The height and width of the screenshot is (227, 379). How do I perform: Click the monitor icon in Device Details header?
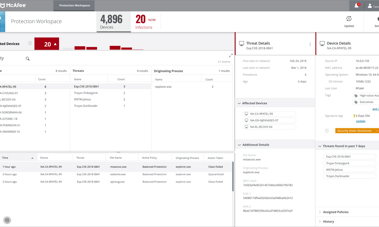point(322,44)
